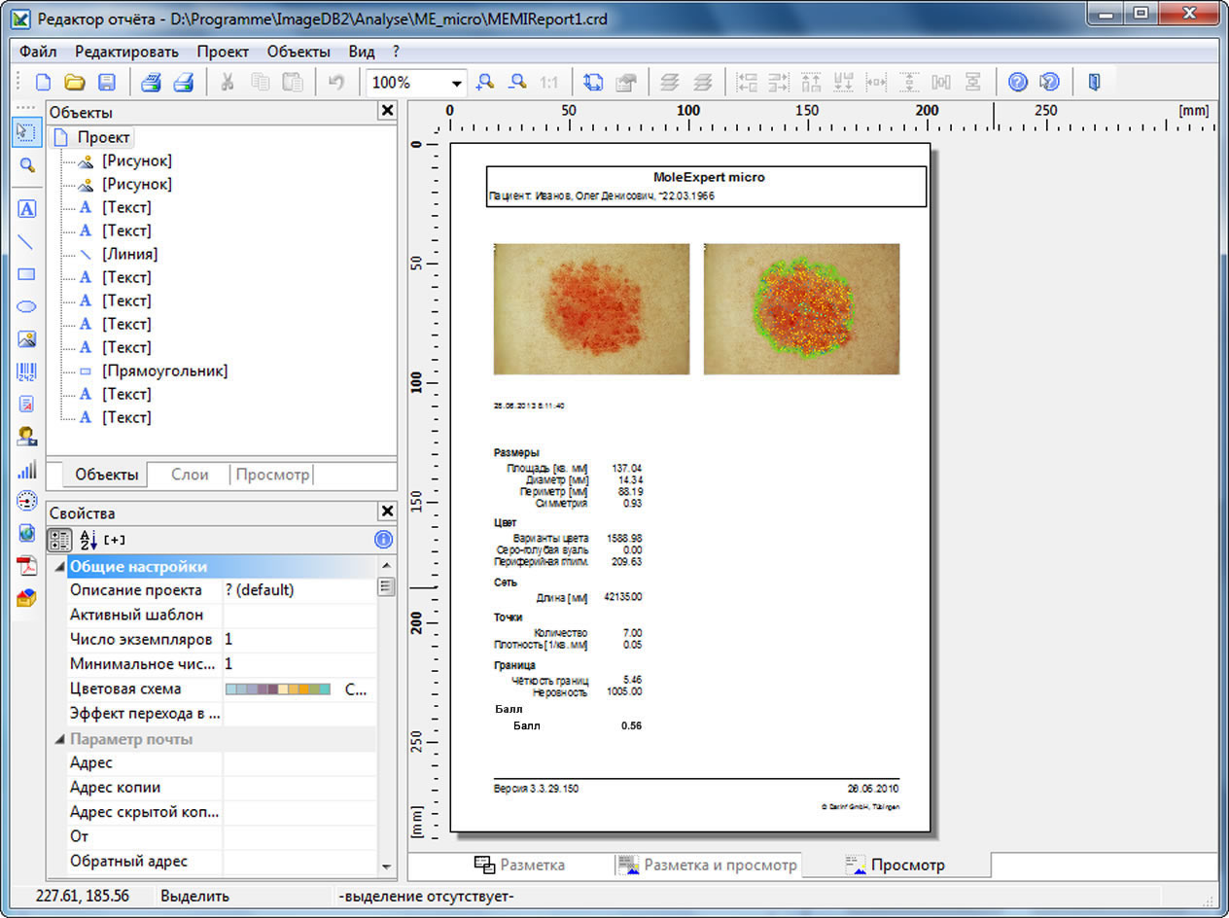Expand all property groups with [+] icon
Screen dimensions: 1229x918
tap(115, 540)
